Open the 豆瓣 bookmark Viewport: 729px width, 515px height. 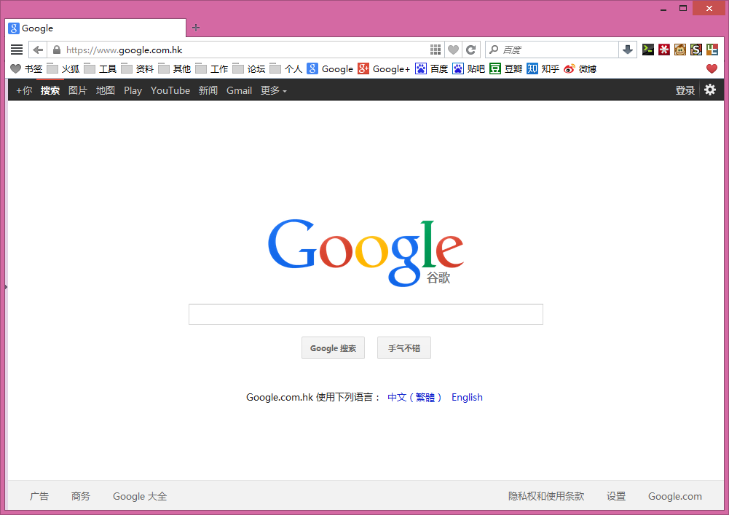pos(506,69)
